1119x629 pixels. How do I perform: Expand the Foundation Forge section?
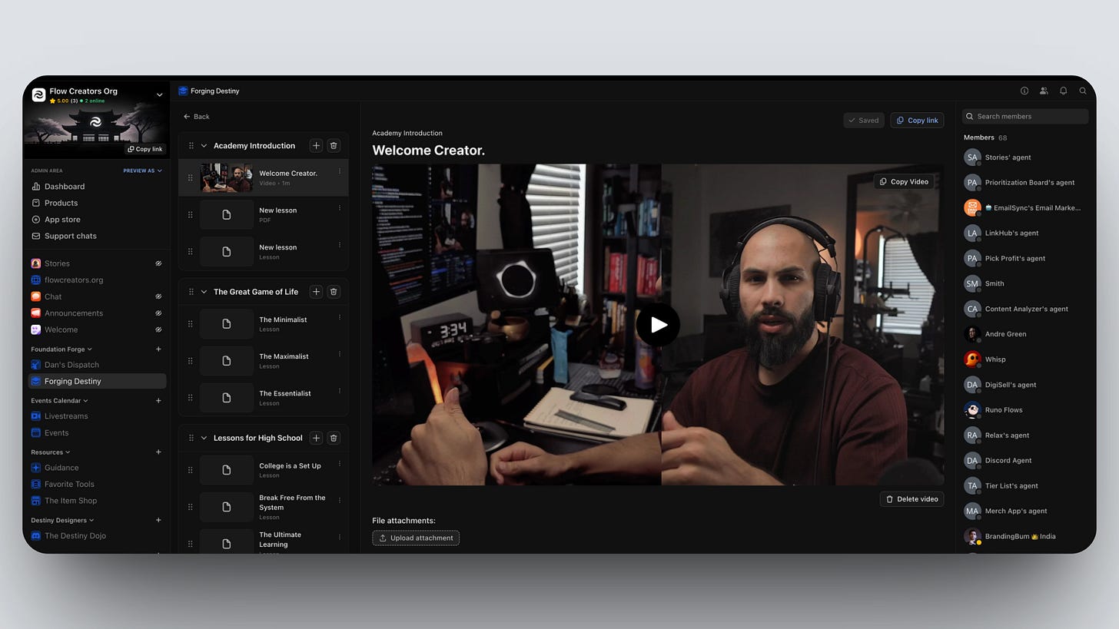coord(61,349)
